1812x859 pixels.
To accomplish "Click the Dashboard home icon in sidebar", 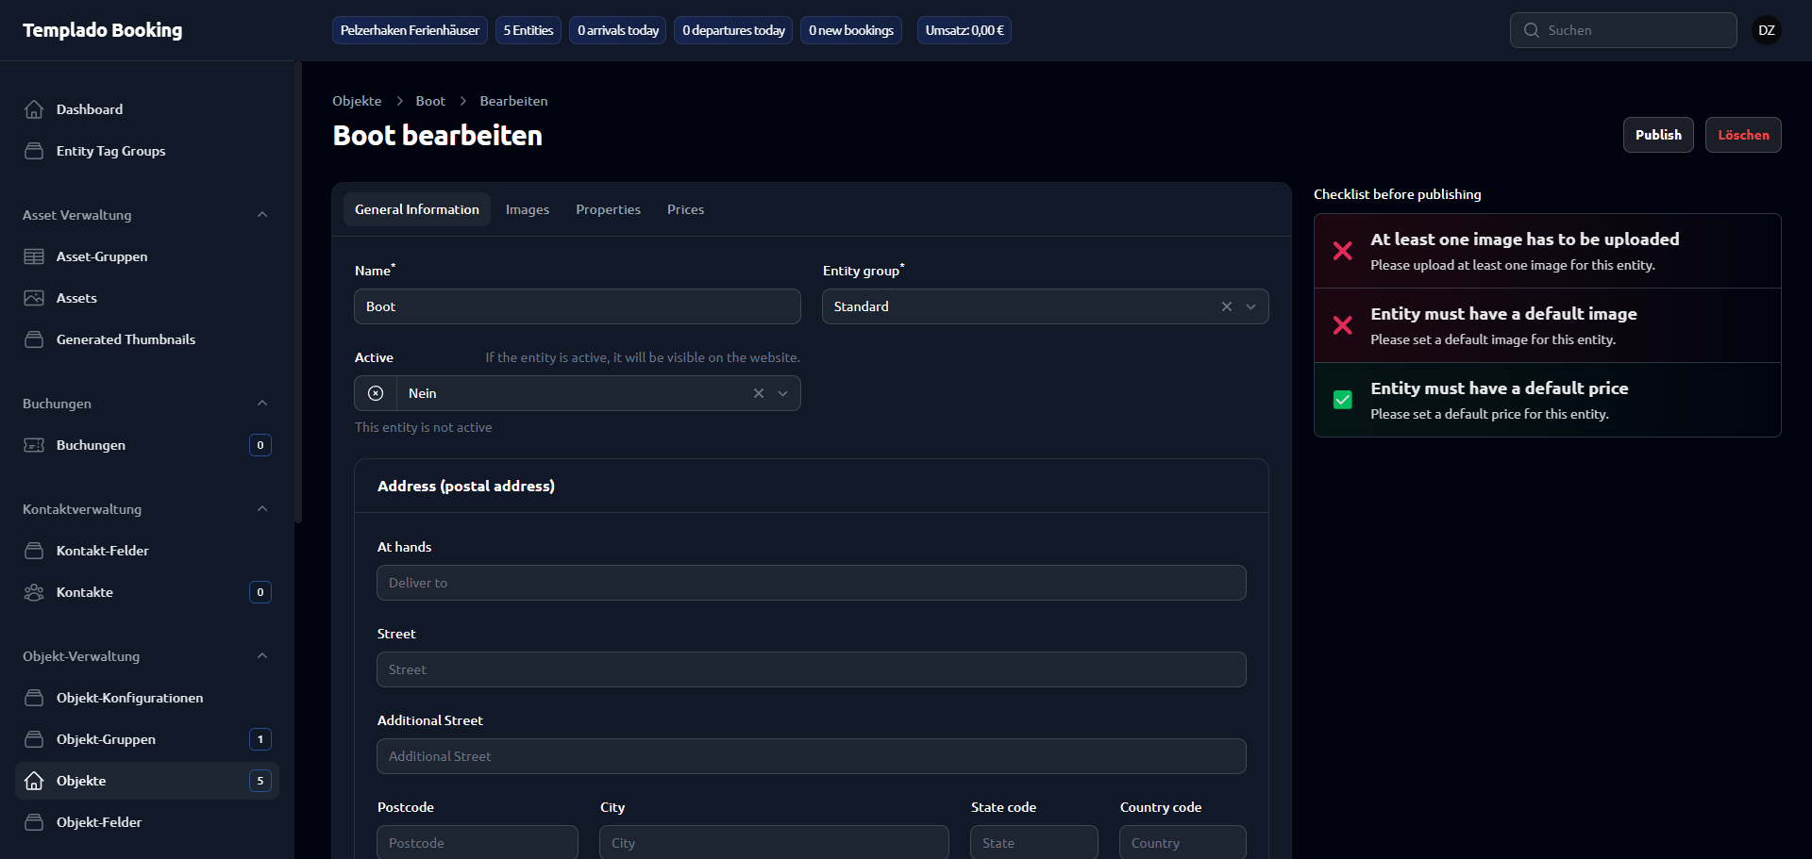I will pos(34,109).
